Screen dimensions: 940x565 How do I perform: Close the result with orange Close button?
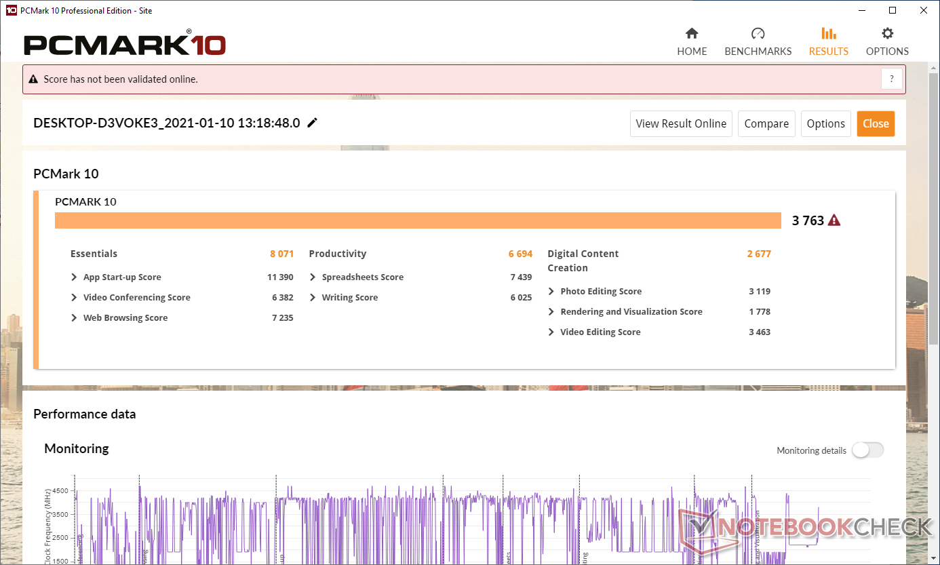coord(876,123)
